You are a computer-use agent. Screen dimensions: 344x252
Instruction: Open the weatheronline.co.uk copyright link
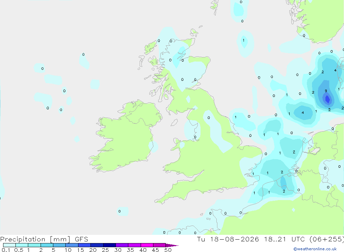click(315, 249)
